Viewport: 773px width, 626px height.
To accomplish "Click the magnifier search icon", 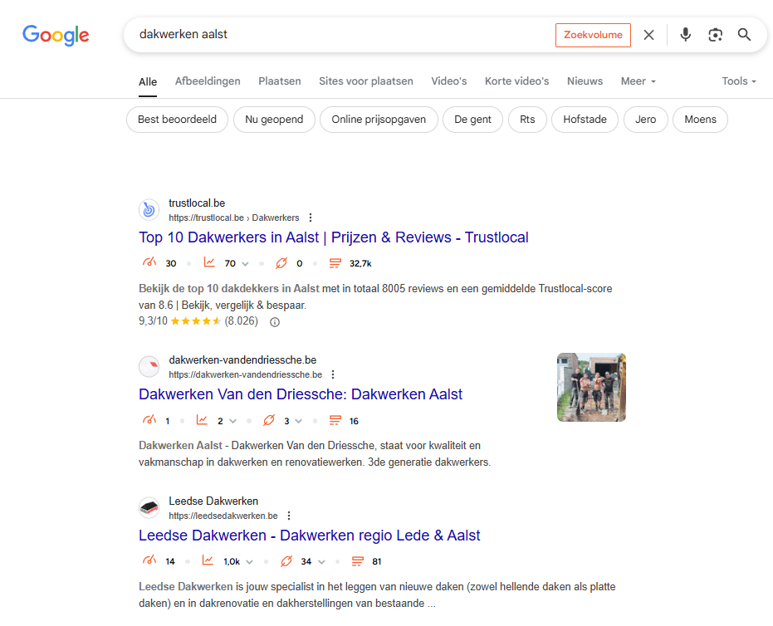I will [744, 35].
